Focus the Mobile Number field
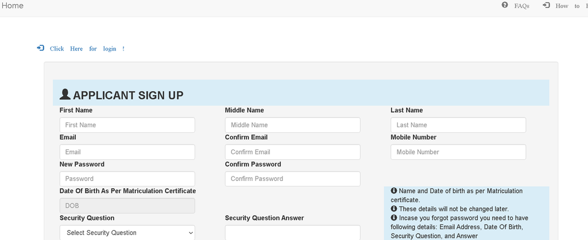This screenshot has width=588, height=240. 458,152
